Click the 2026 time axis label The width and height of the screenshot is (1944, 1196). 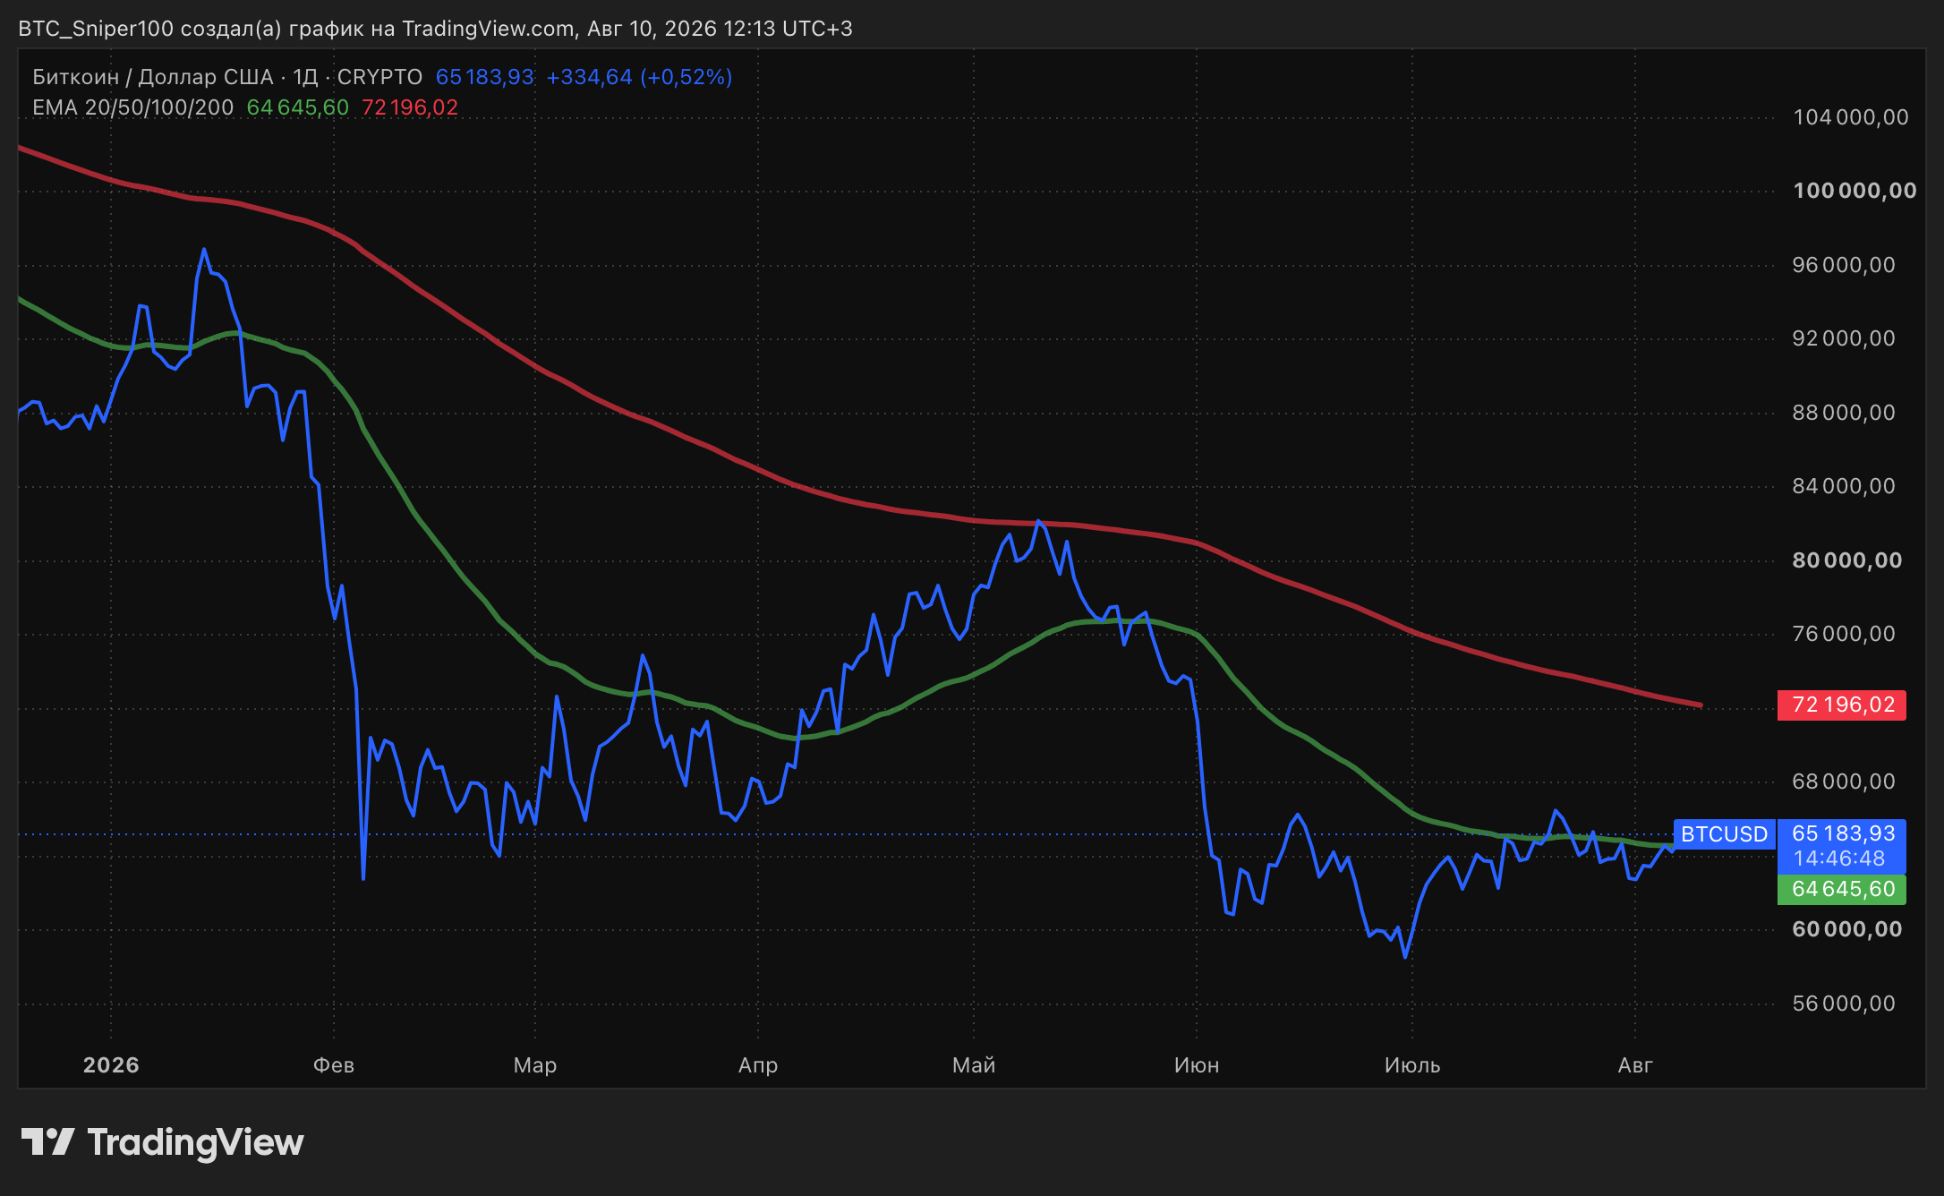pos(111,1065)
